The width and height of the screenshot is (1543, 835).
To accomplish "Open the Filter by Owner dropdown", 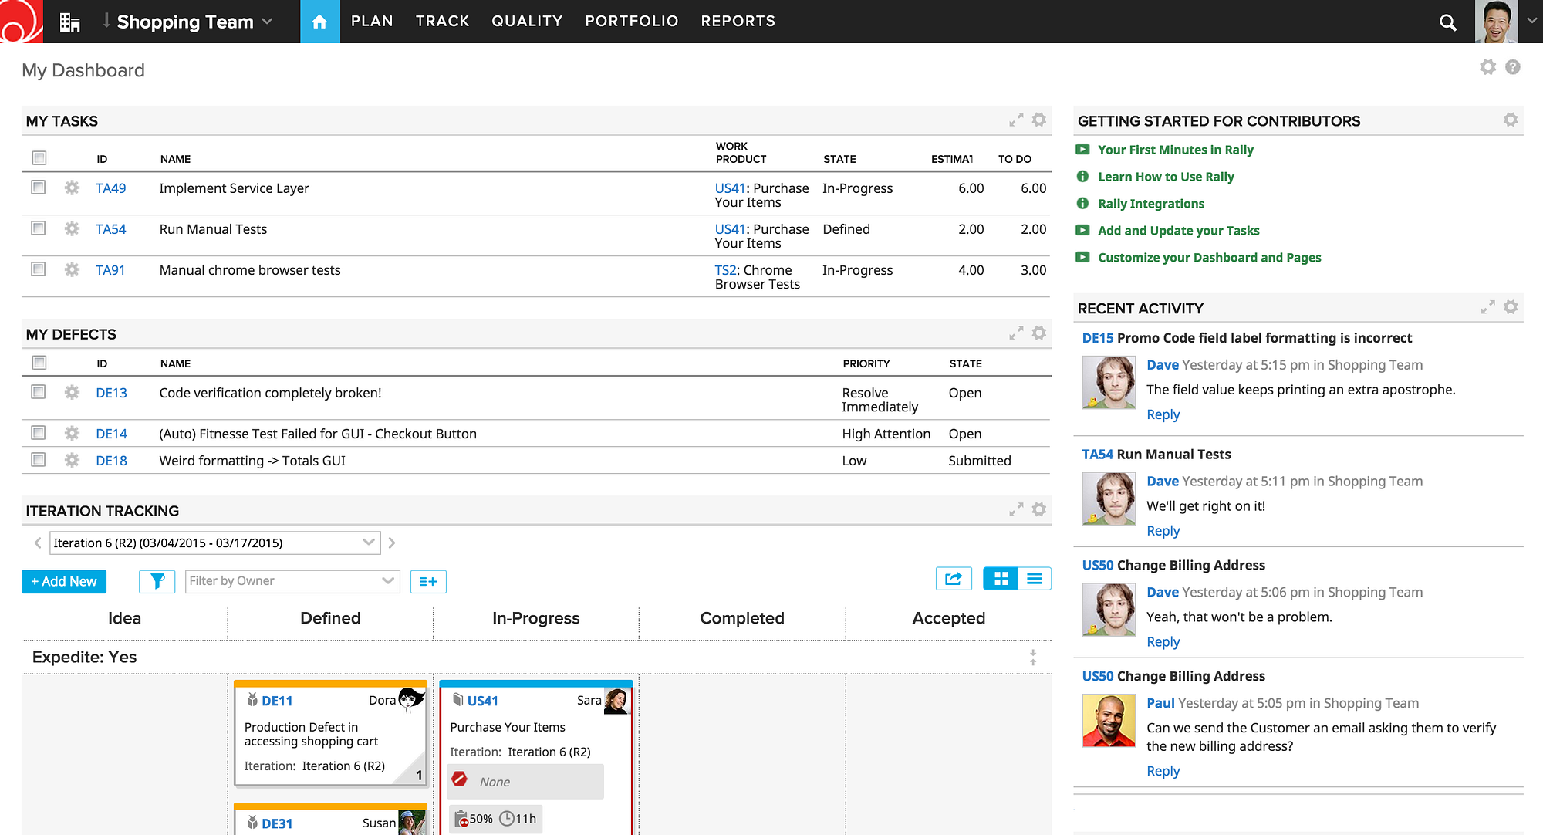I will pos(387,581).
